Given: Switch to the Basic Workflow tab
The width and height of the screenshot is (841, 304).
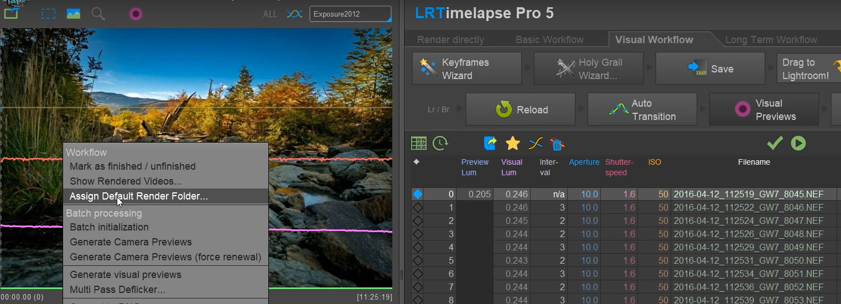Looking at the screenshot, I should [x=549, y=40].
